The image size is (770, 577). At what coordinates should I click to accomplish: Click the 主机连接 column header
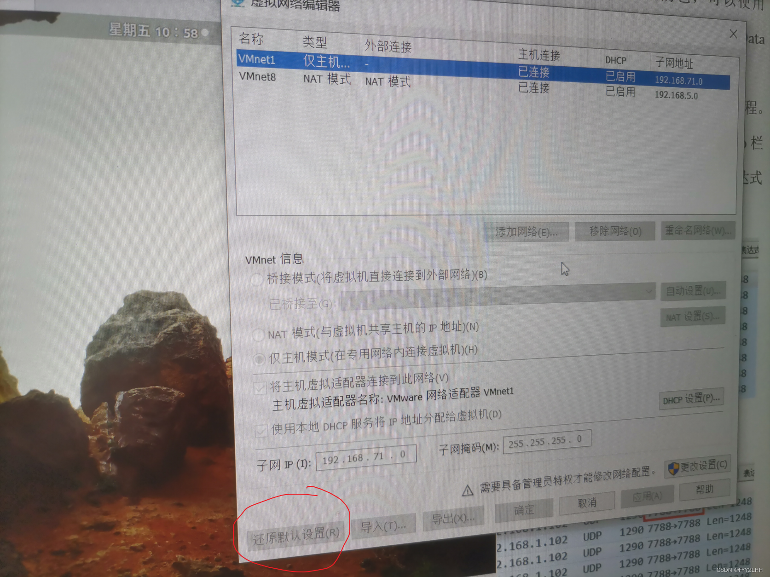point(539,55)
